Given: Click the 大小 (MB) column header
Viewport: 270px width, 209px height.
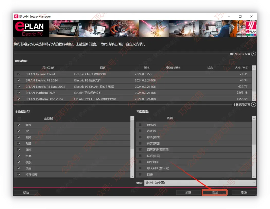Looking at the screenshot, I should [241, 68].
